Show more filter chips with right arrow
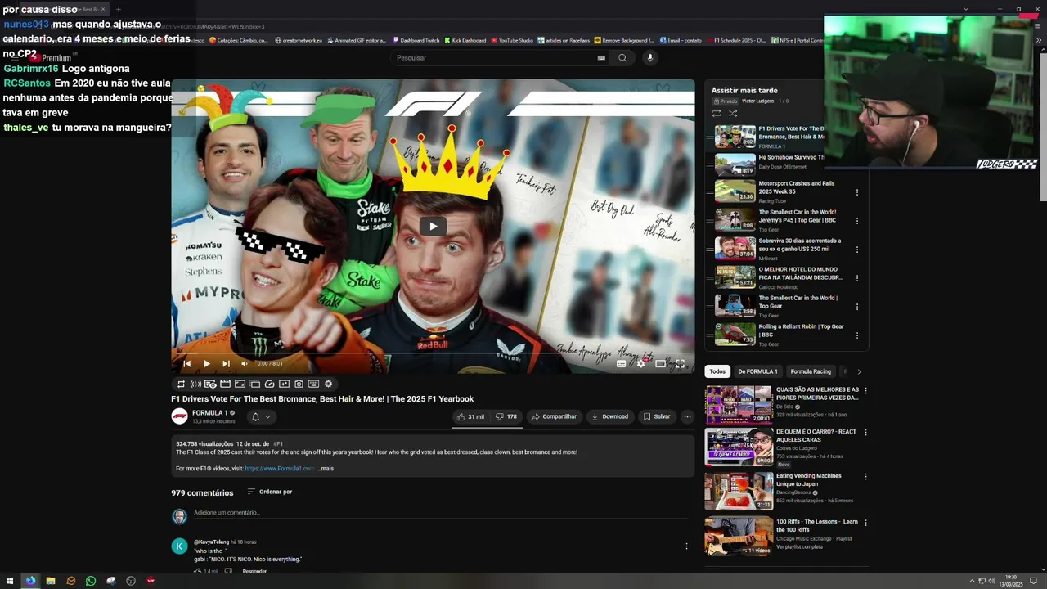1047x589 pixels. tap(859, 371)
